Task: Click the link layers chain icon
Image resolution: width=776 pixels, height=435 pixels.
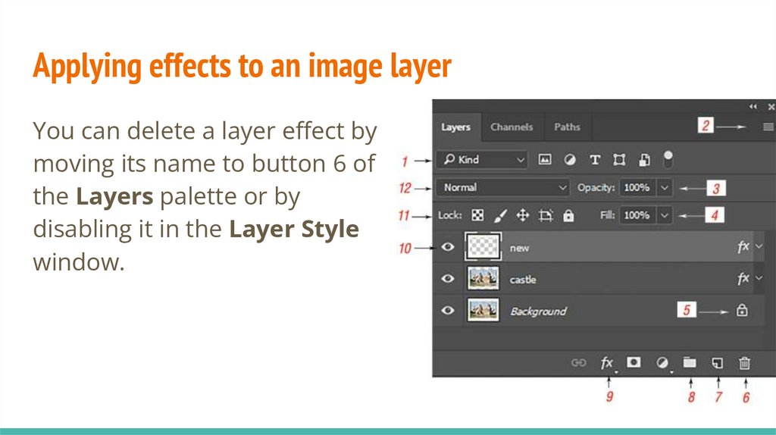Action: point(579,363)
